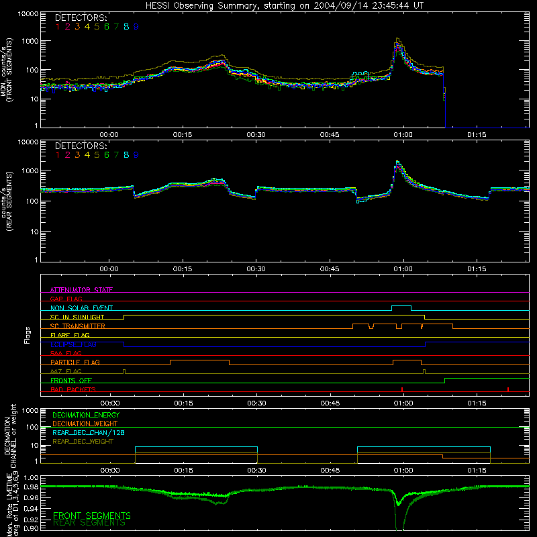Click the 00:15 tick under the Flags plot

183,403
